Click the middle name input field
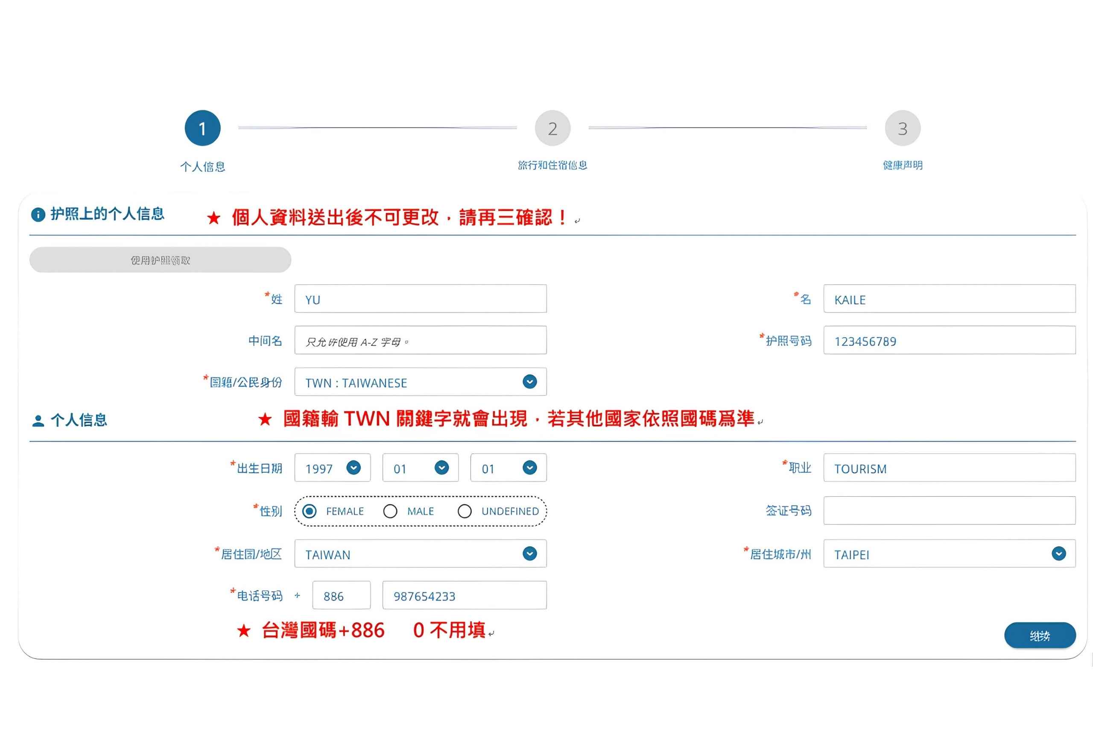This screenshot has height=729, width=1093. tap(421, 340)
